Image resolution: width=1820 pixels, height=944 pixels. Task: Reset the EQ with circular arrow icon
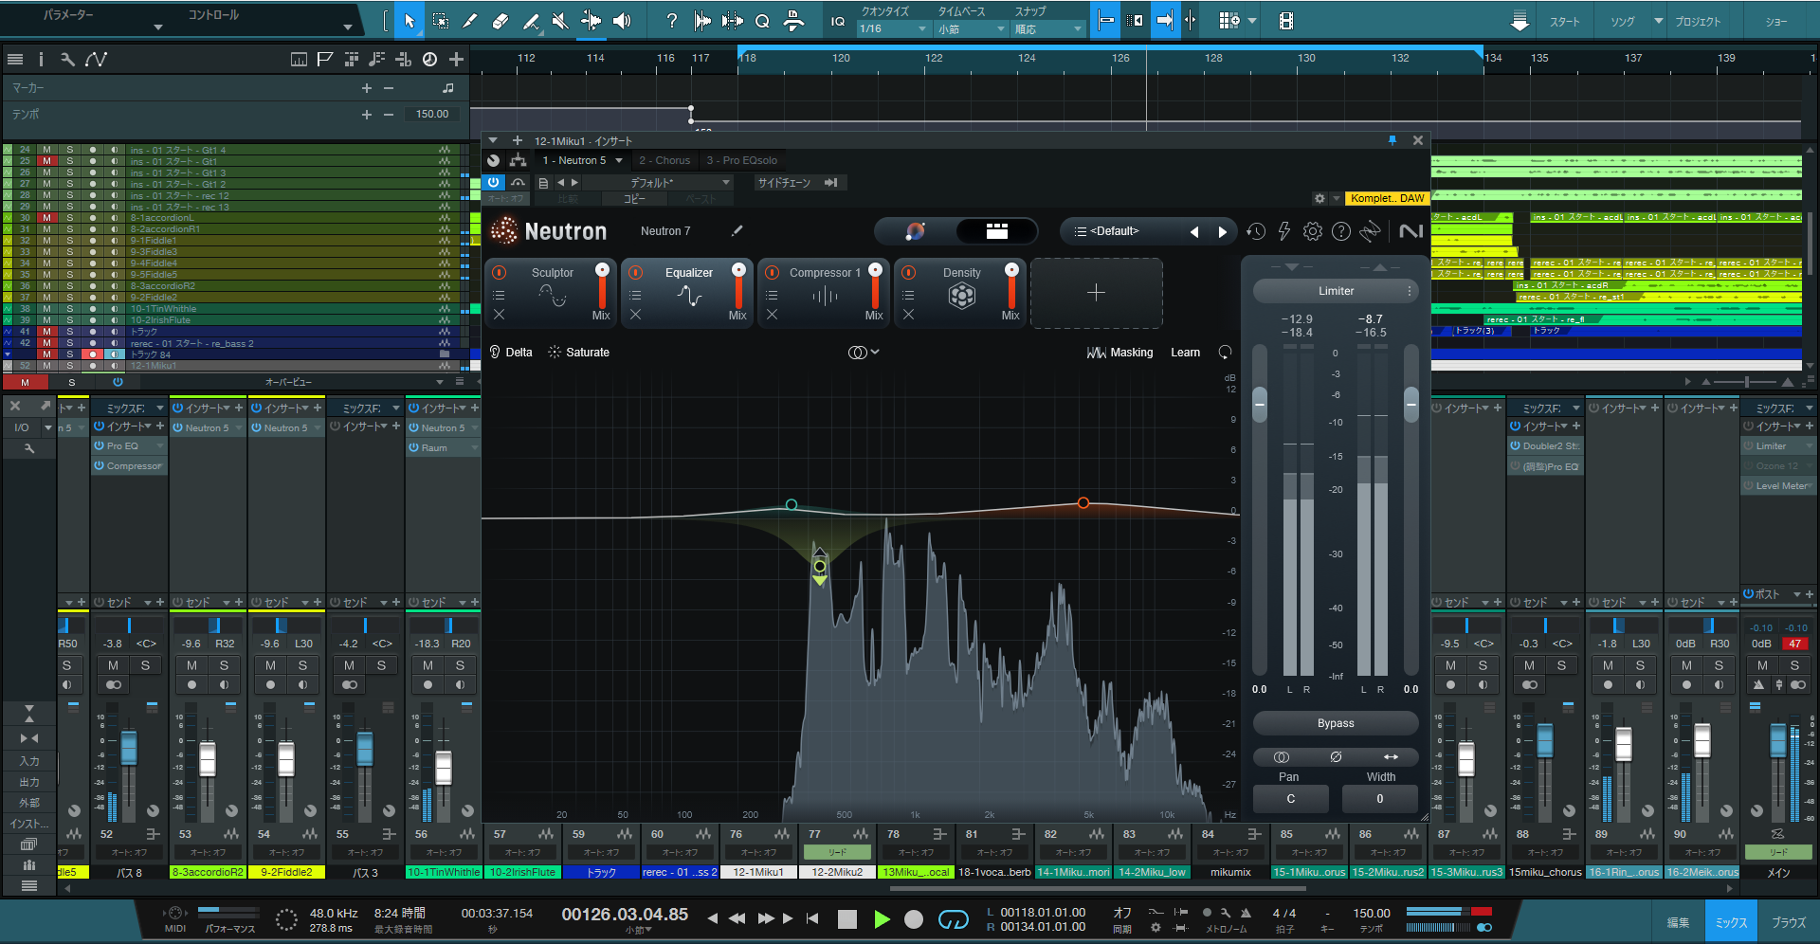[1225, 353]
